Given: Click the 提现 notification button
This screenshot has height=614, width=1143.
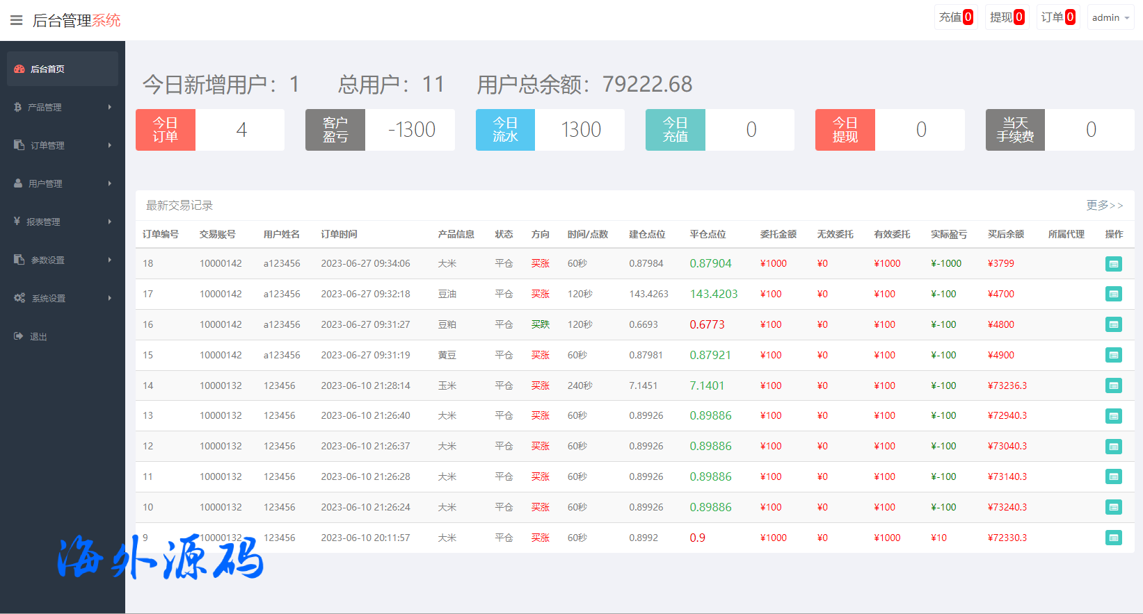Looking at the screenshot, I should click(x=1007, y=17).
